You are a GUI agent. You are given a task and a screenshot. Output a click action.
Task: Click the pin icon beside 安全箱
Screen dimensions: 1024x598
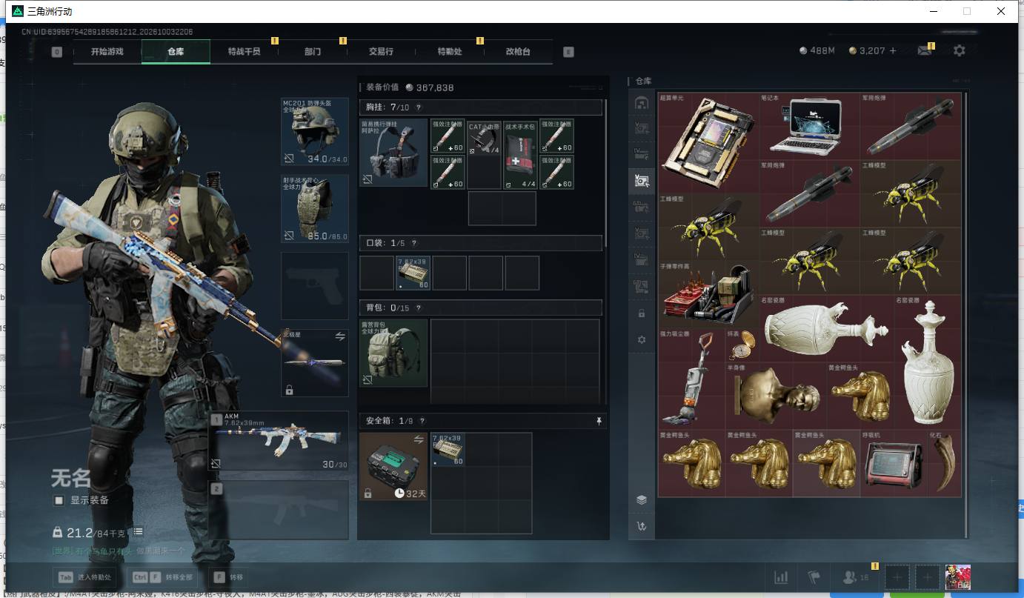pyautogui.click(x=599, y=421)
